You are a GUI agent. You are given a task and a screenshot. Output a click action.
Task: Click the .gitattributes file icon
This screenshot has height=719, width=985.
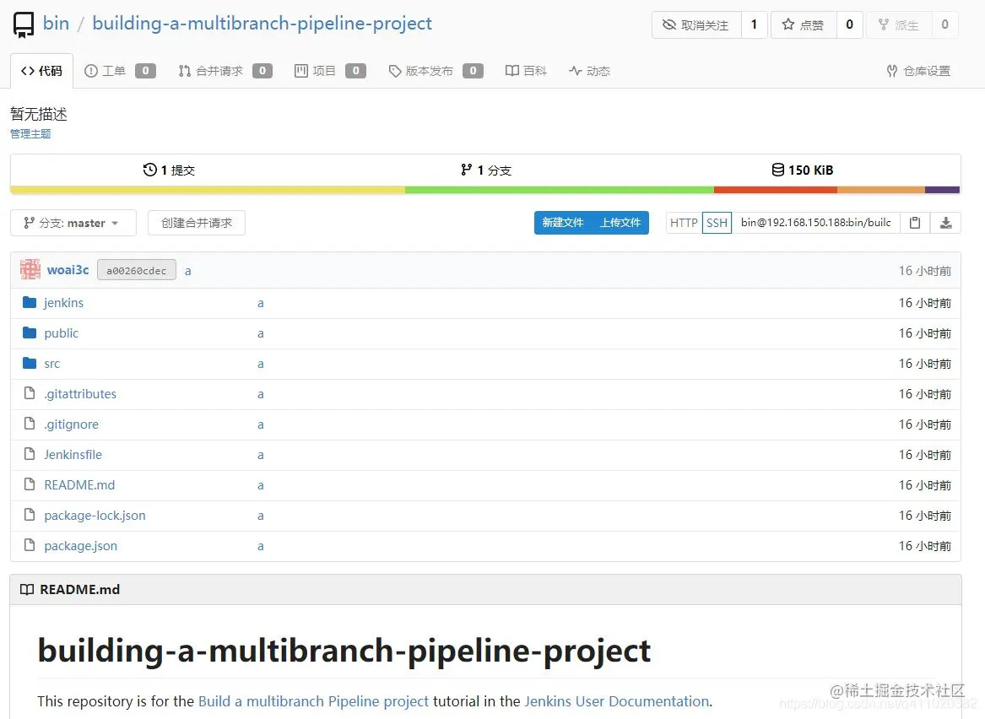(x=29, y=393)
